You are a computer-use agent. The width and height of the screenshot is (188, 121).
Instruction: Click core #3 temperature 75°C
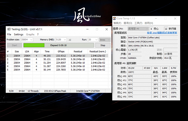tap(139, 88)
